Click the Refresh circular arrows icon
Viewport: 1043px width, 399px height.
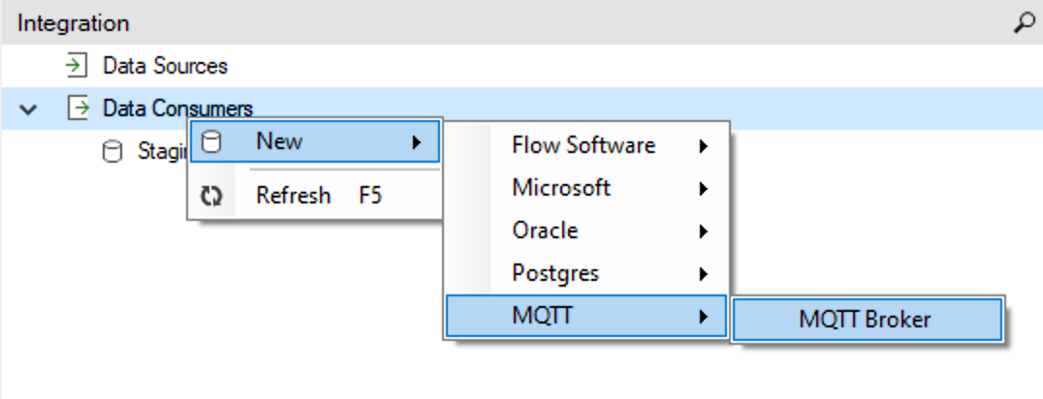[211, 197]
